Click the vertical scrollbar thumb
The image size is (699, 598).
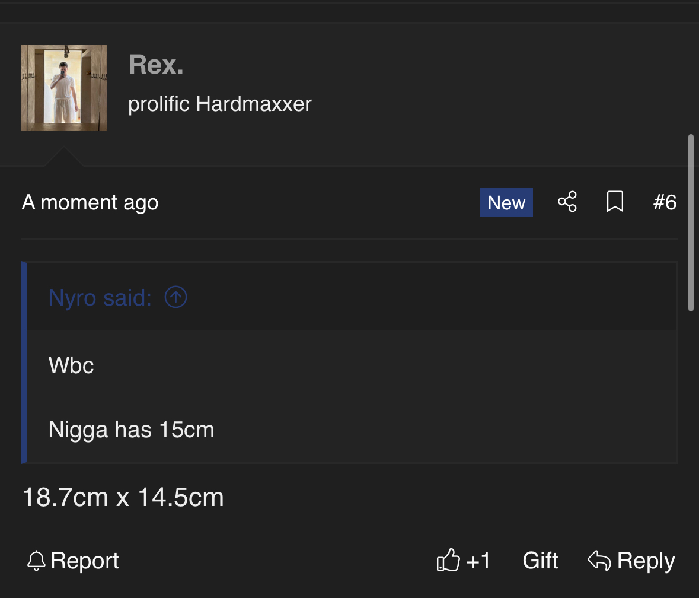point(691,222)
